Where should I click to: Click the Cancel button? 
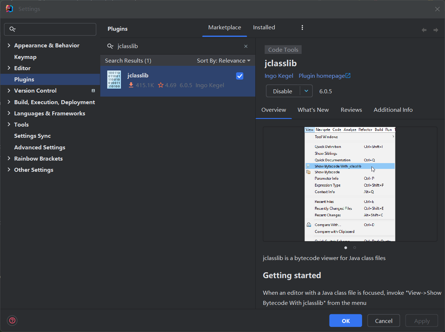383,321
